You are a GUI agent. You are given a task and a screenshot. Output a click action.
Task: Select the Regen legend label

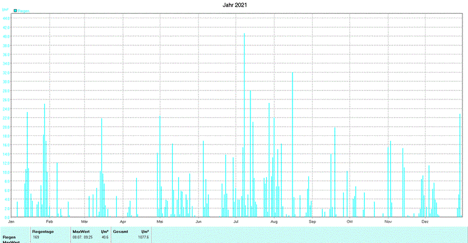(23, 11)
